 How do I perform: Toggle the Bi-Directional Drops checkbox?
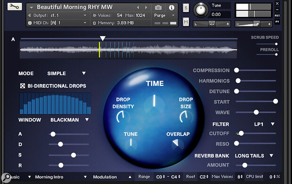click(x=23, y=86)
